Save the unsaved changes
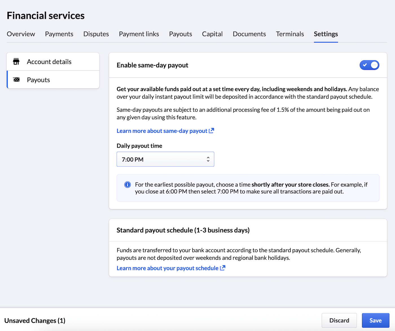Screen dimensions: 395x331 click(x=375, y=320)
